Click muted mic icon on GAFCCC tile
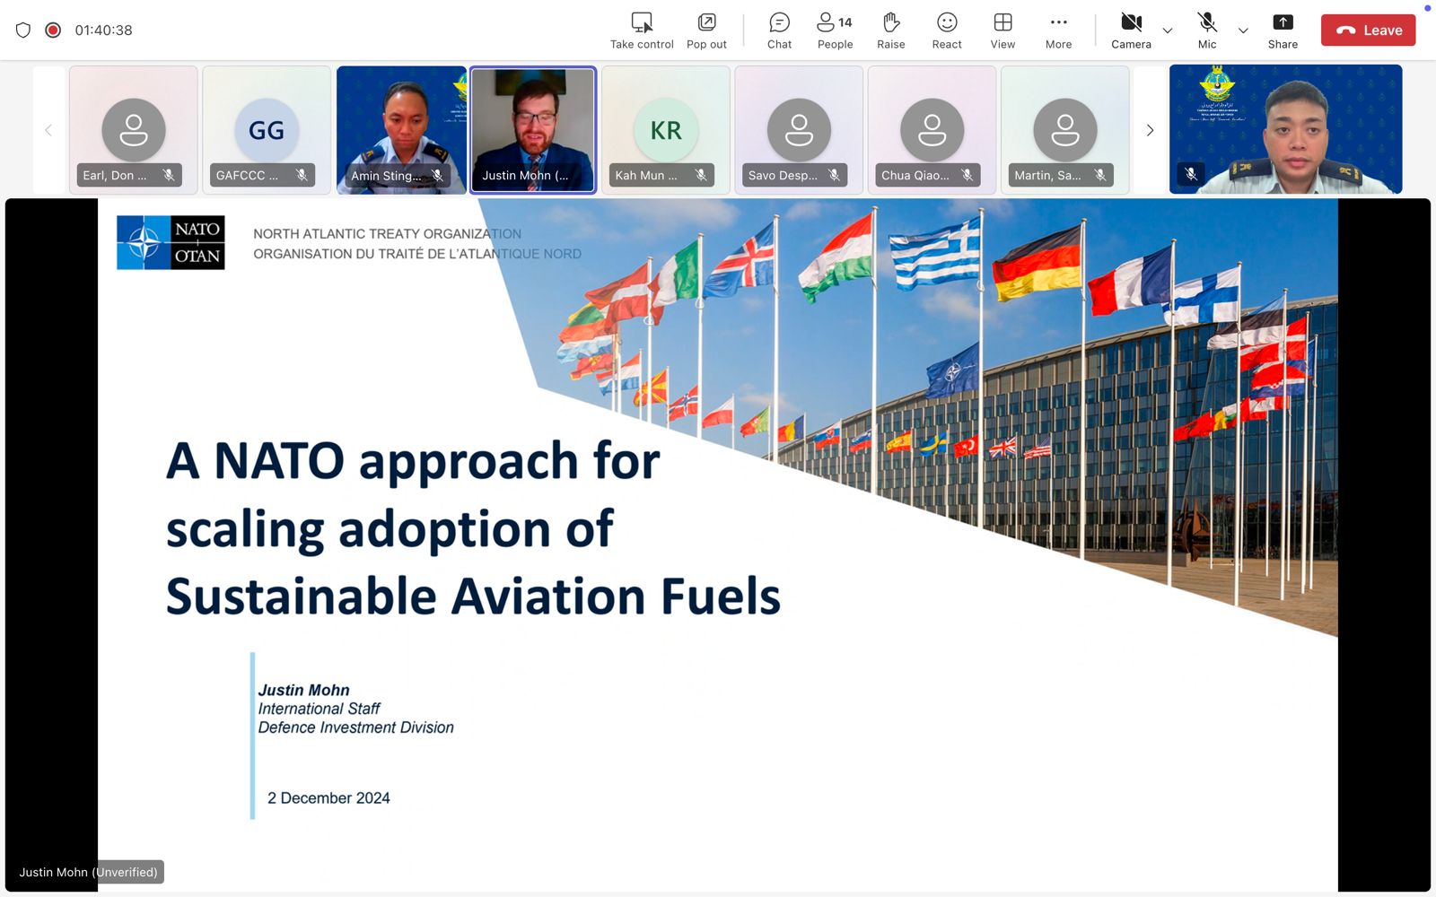 [302, 175]
